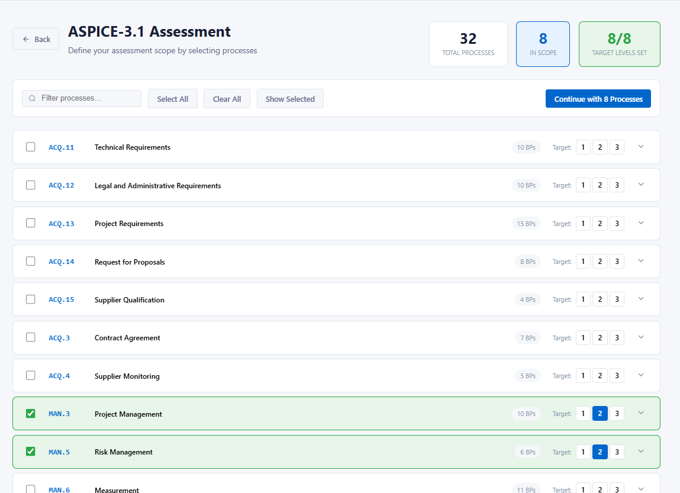Click the 7 BPs badge for ACQ.3
680x493 pixels.
[528, 338]
